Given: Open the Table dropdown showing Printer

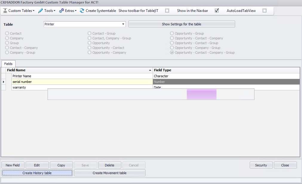Looking at the screenshot, I should [85, 24].
